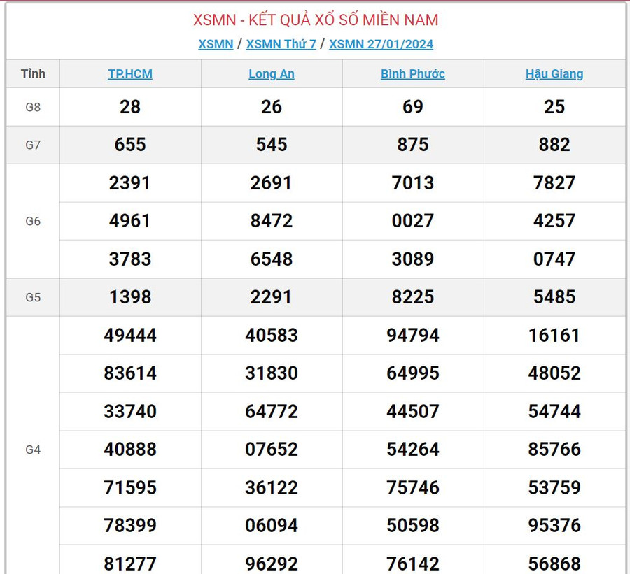630x574 pixels.
Task: Open the XSMN breadcrumb link
Action: [216, 44]
